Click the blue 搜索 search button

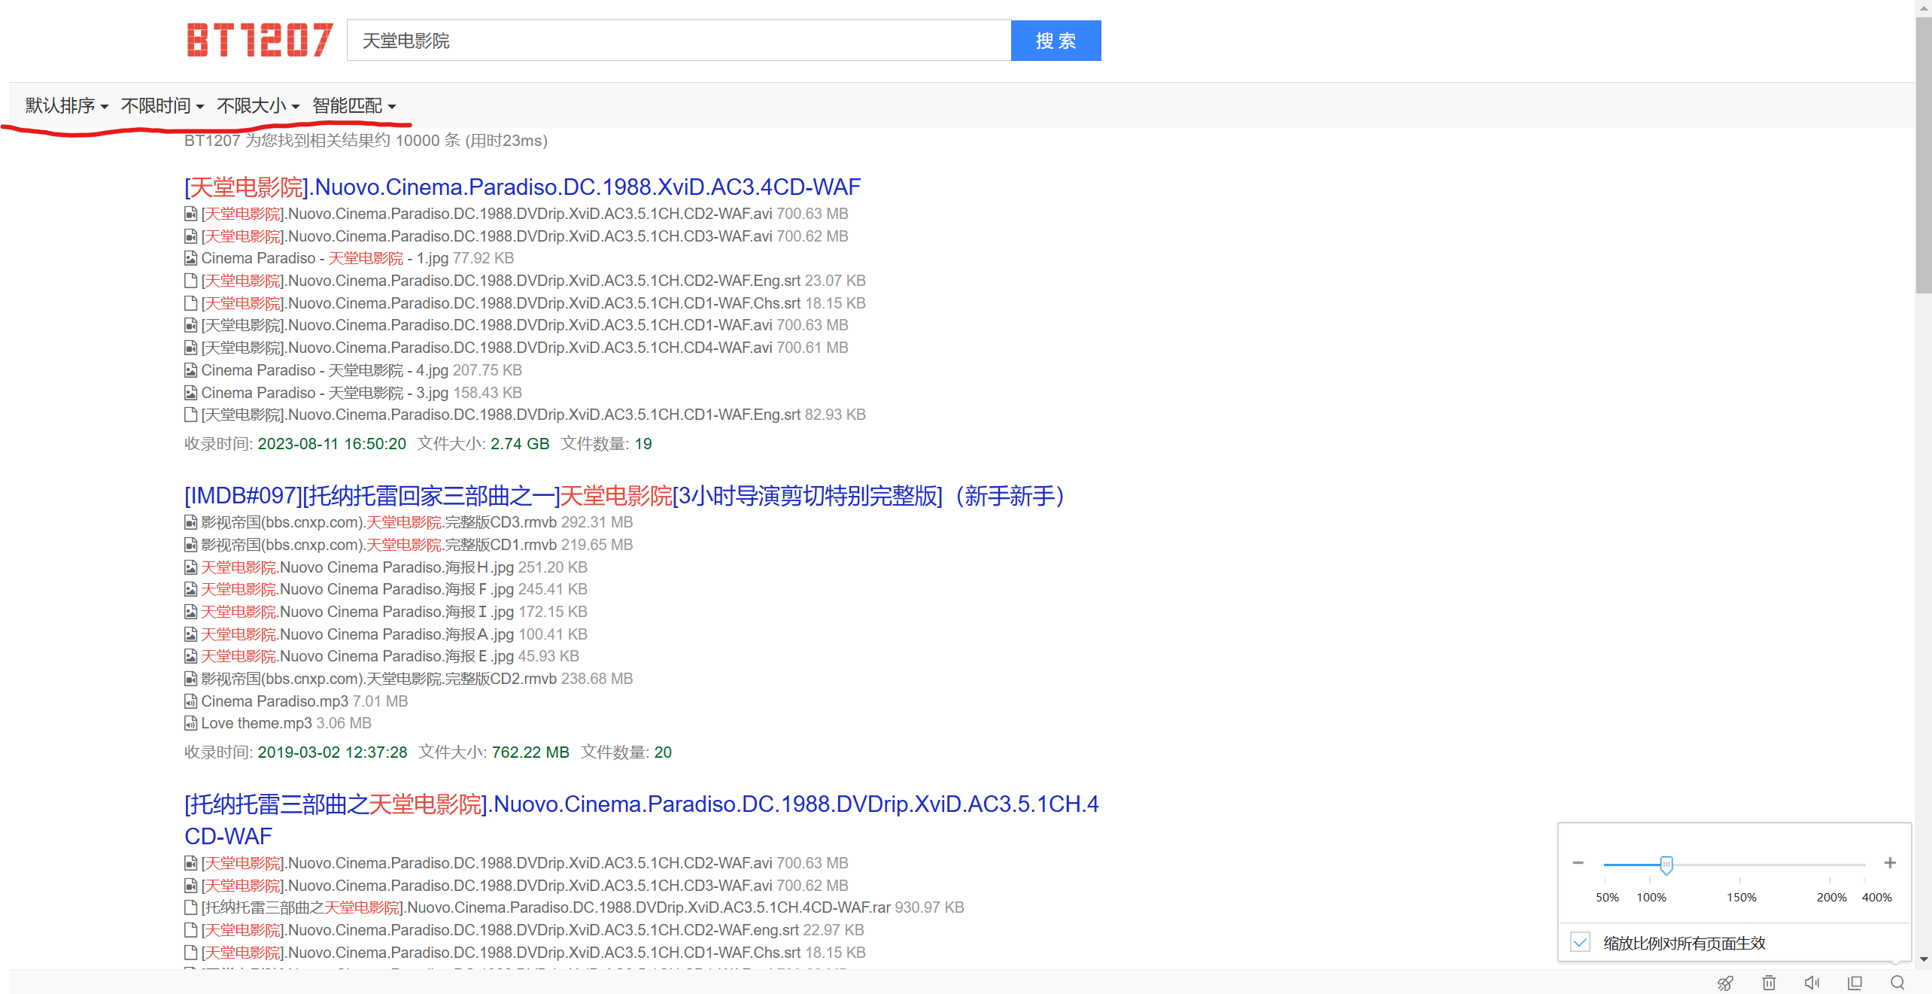coord(1056,41)
